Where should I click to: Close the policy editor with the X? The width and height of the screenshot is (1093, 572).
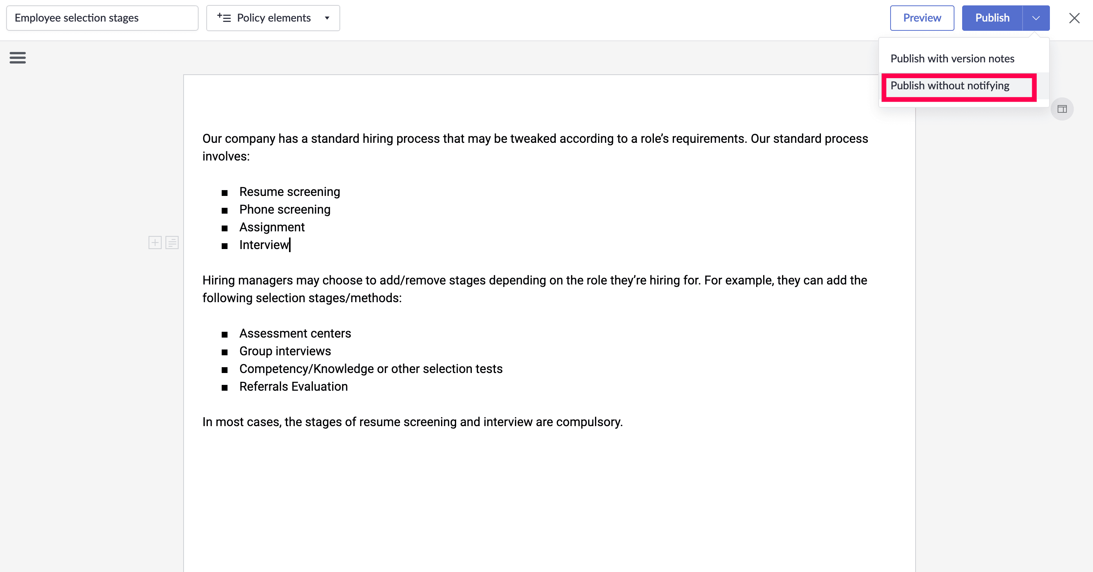point(1074,18)
